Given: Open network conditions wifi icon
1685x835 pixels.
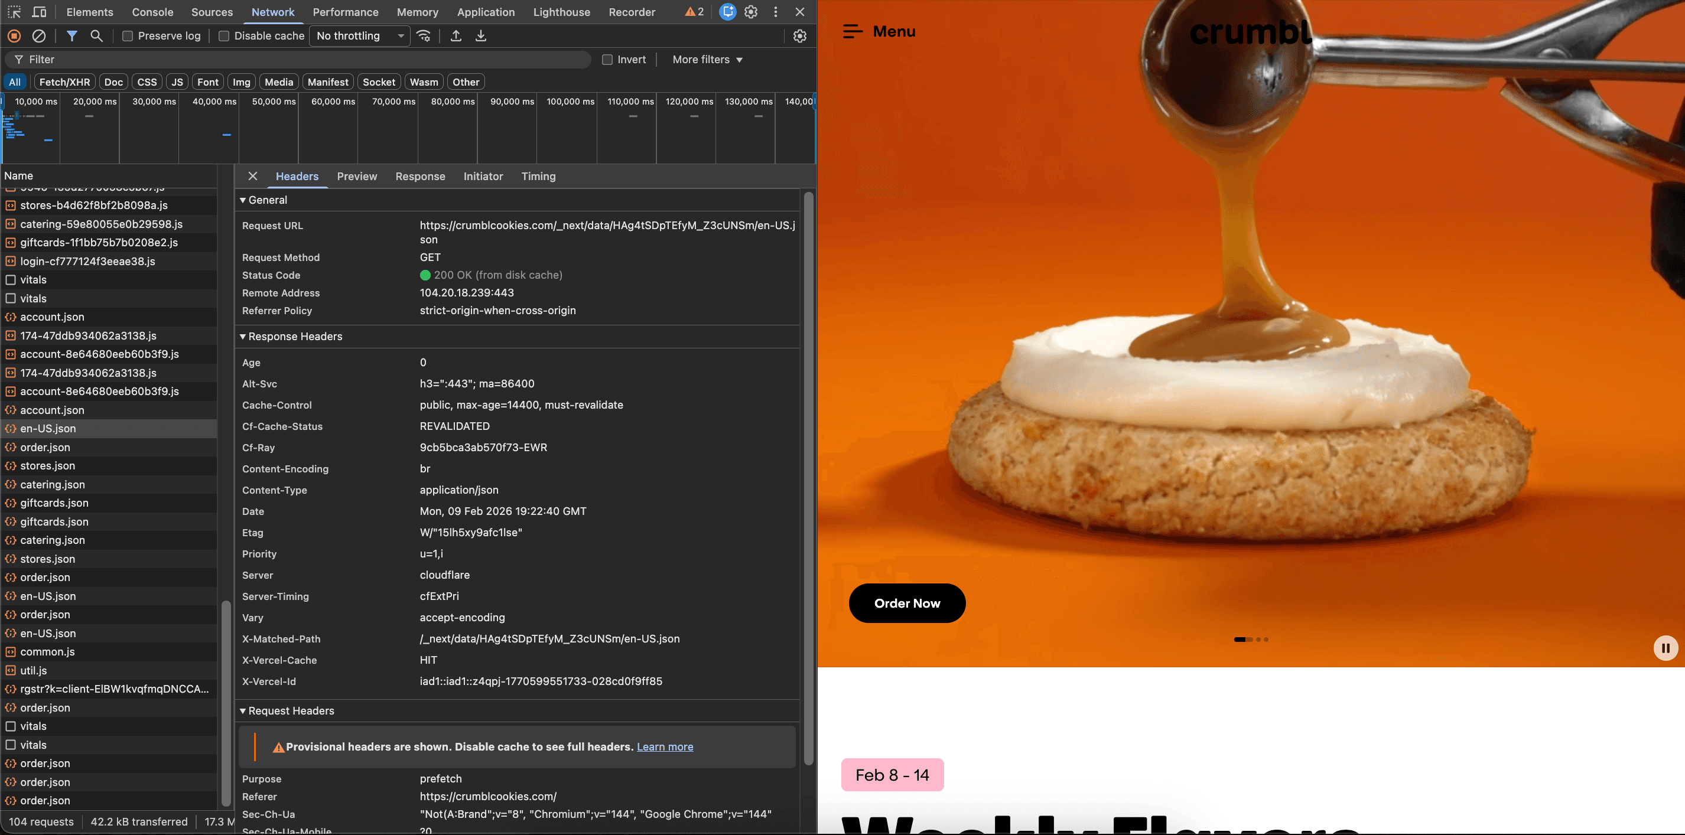Looking at the screenshot, I should (x=424, y=36).
